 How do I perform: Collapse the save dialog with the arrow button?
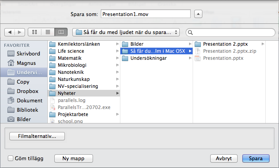pyautogui.click(x=198, y=14)
